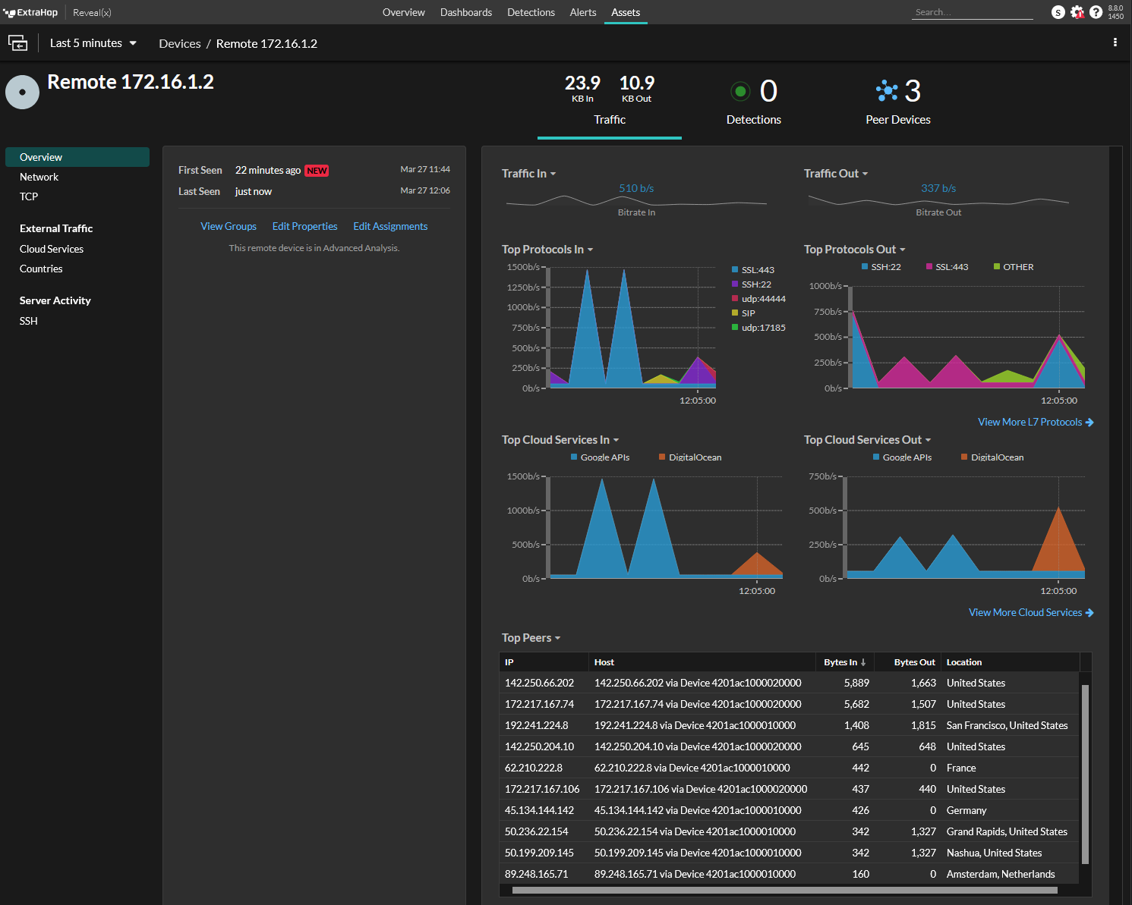Open the recent pages history icon
Screen dimensions: 1132x905
tap(17, 43)
